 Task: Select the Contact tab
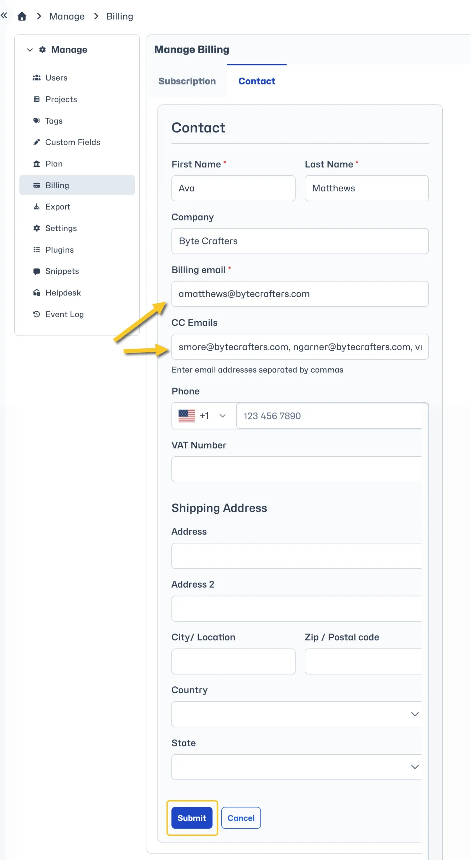[257, 81]
